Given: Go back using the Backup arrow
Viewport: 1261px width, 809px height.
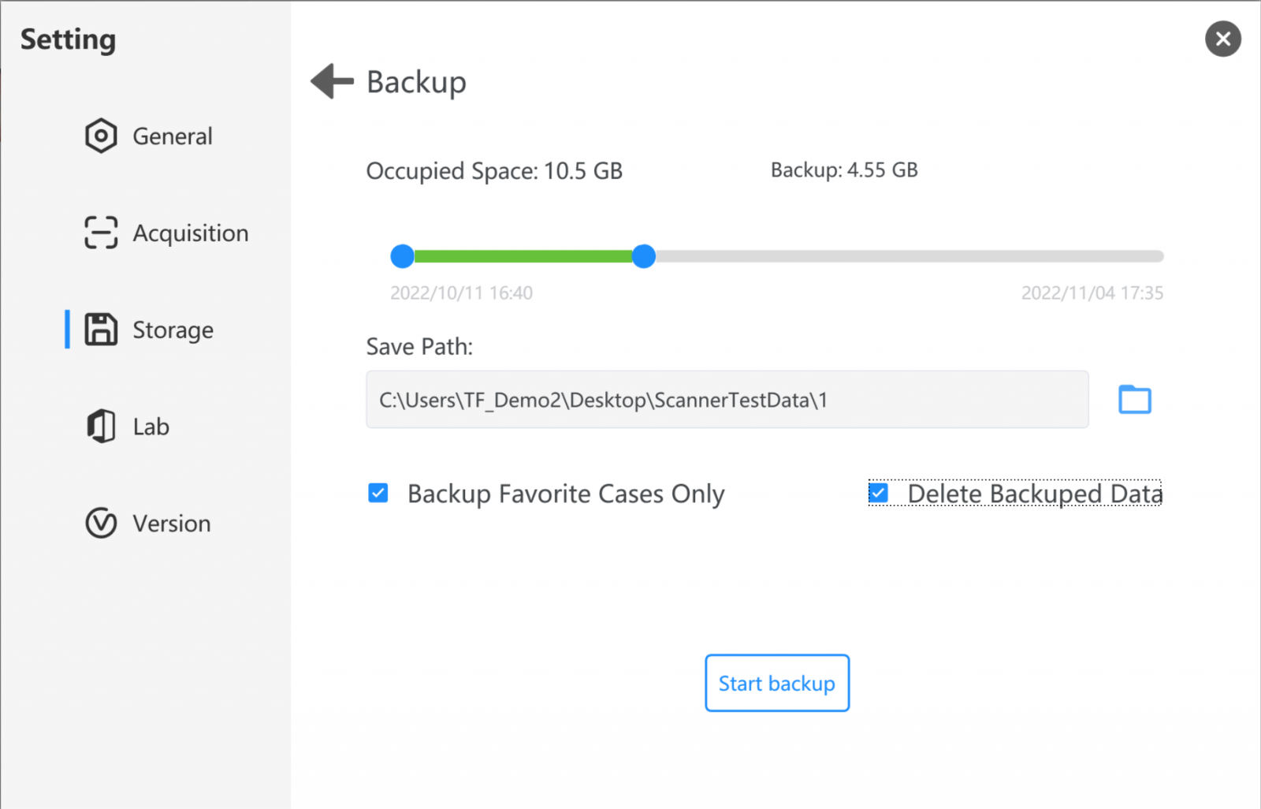Looking at the screenshot, I should (x=332, y=81).
